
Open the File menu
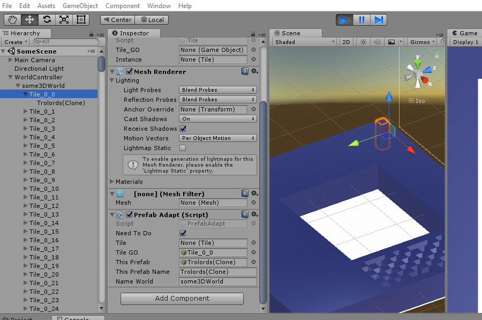point(7,6)
